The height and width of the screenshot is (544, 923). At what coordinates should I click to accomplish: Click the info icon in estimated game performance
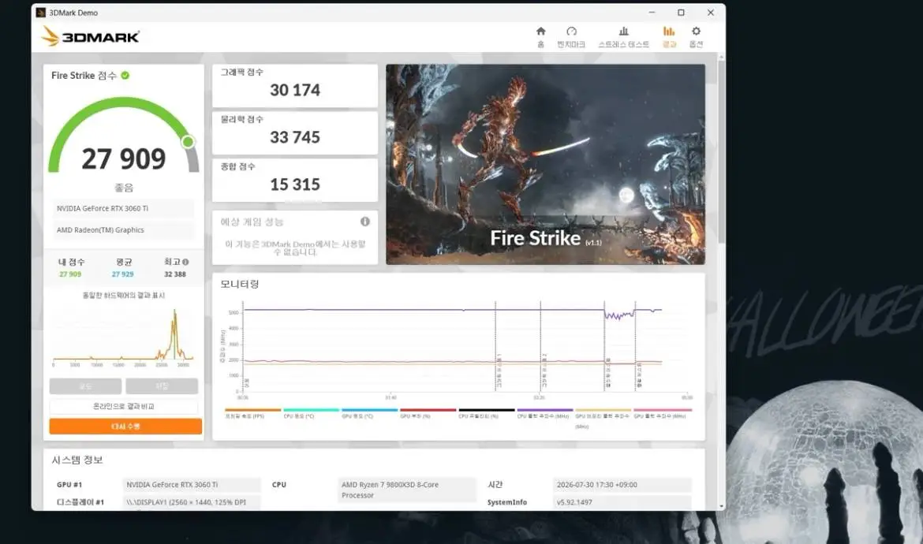coord(365,222)
